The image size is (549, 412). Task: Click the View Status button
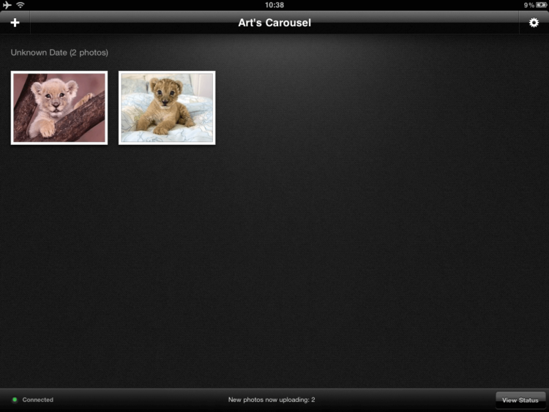(x=520, y=400)
